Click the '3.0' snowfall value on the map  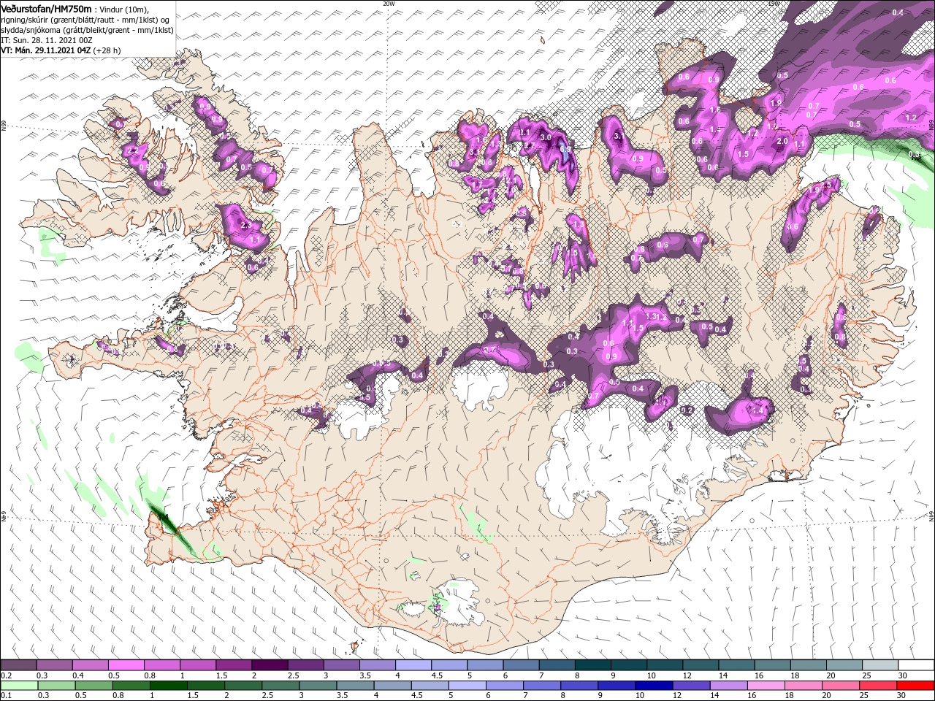pos(545,137)
